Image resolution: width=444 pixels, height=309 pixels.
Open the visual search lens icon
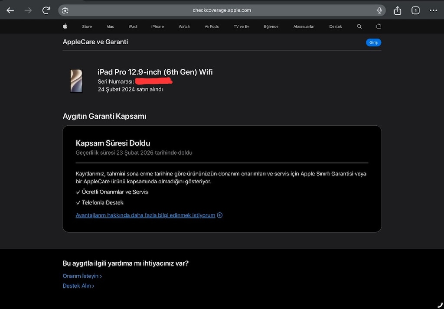(65, 10)
